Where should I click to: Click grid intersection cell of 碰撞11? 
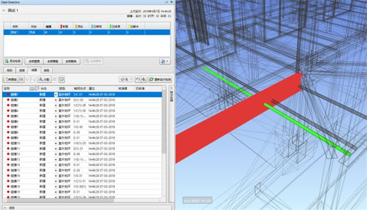click(80, 148)
